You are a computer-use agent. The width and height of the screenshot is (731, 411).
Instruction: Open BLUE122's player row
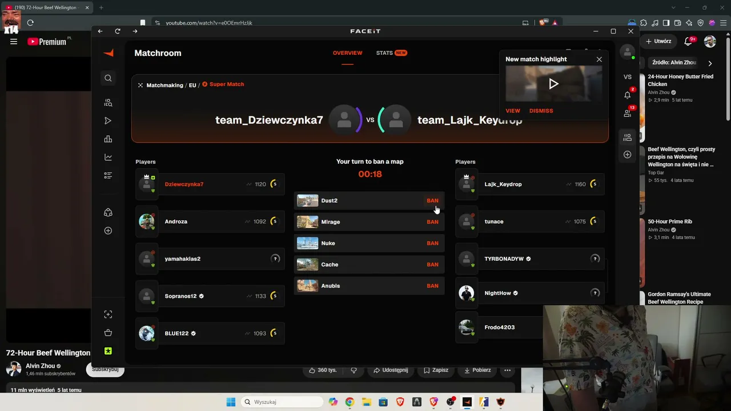(210, 333)
